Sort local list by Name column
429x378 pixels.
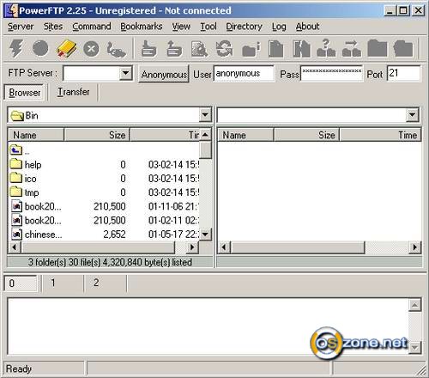coord(36,135)
